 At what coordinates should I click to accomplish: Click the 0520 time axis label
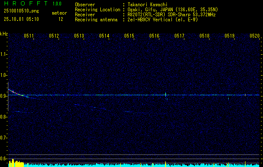point(255,35)
